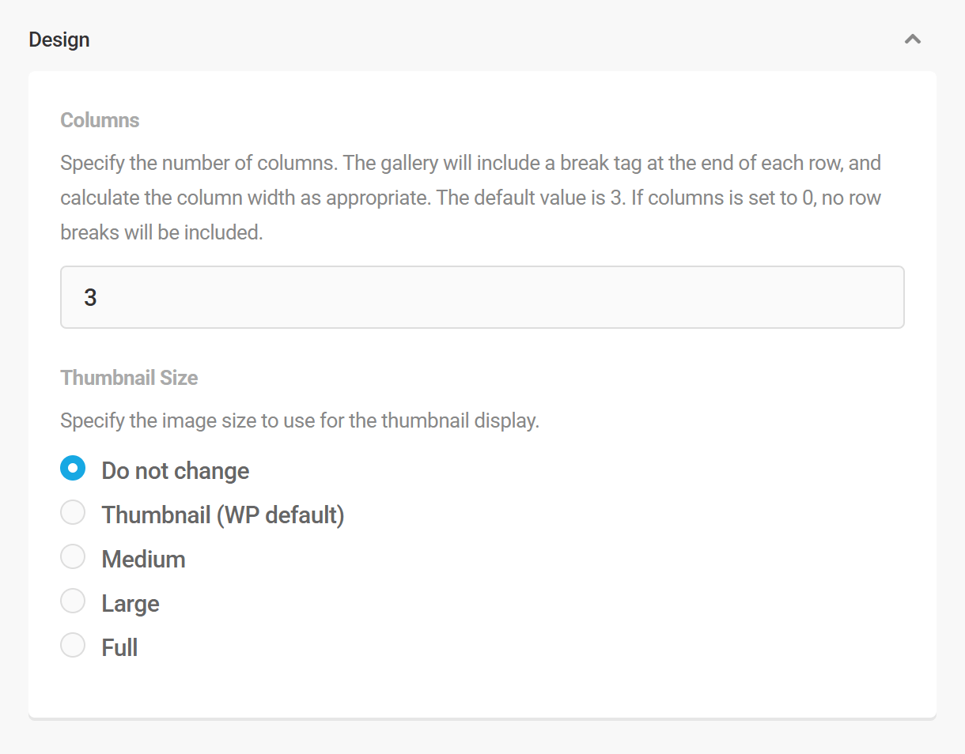Click the 'Design' section heading

(x=59, y=39)
